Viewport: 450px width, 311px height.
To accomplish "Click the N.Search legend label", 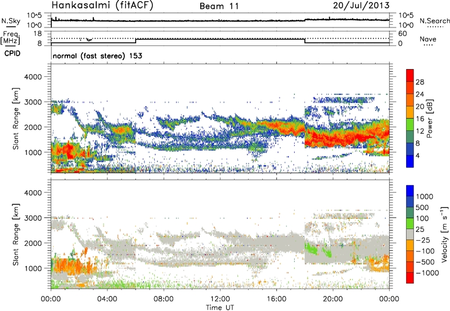I will 435,21.
